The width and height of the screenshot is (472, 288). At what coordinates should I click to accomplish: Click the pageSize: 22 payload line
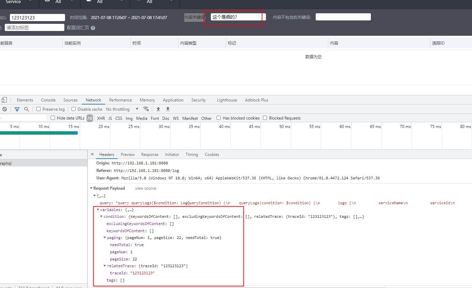pyautogui.click(x=123, y=259)
